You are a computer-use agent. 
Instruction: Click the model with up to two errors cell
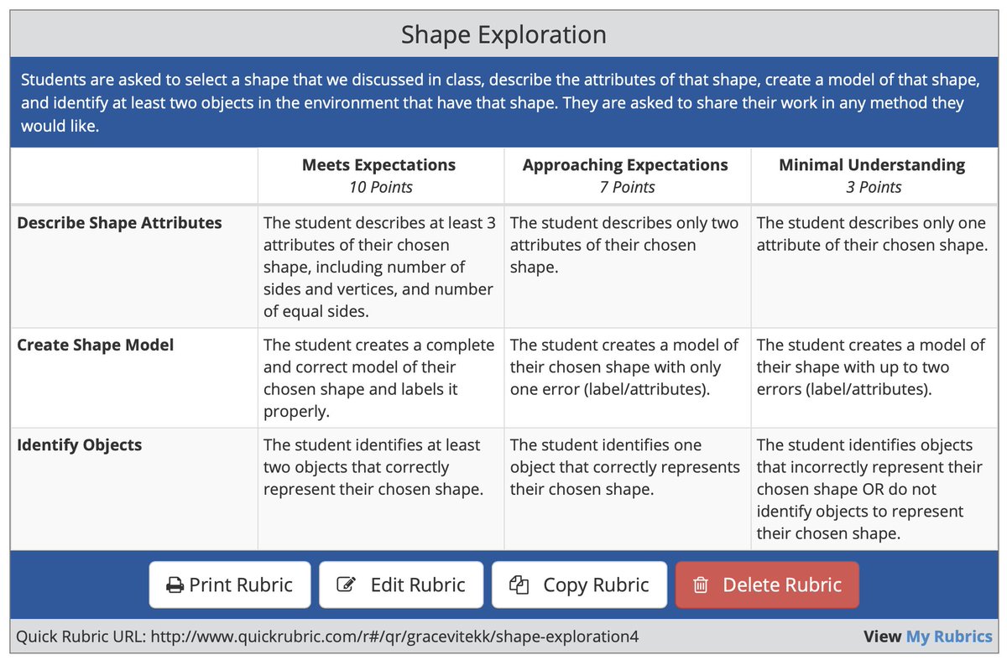coord(874,378)
